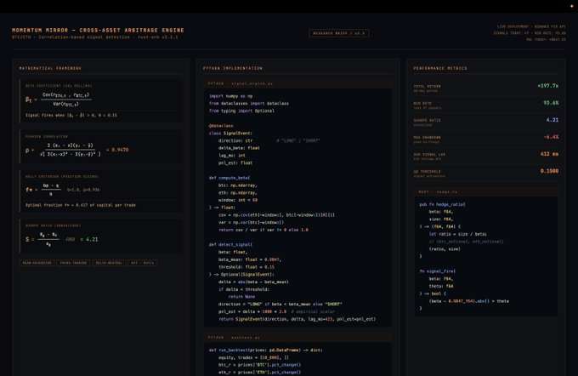Click the Win Rate metric label

pos(422,103)
